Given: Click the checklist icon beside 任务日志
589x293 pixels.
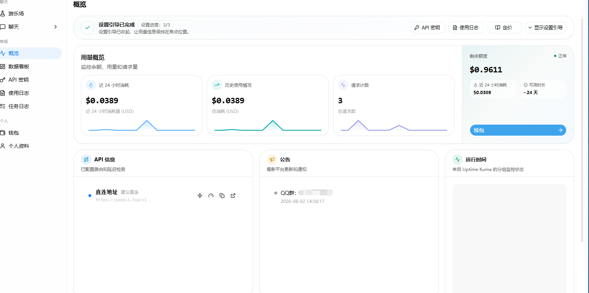Looking at the screenshot, I should click(x=3, y=106).
